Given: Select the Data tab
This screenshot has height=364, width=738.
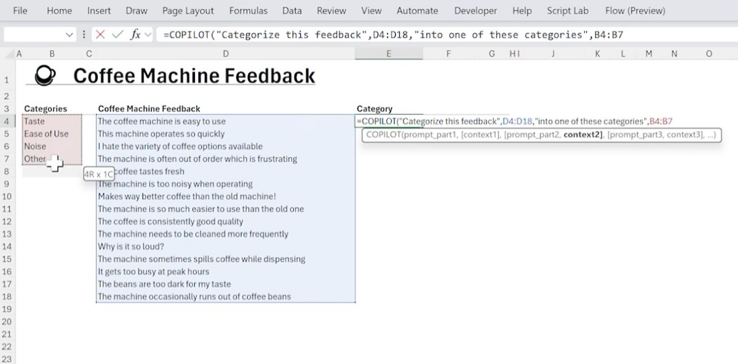Looking at the screenshot, I should click(x=292, y=10).
